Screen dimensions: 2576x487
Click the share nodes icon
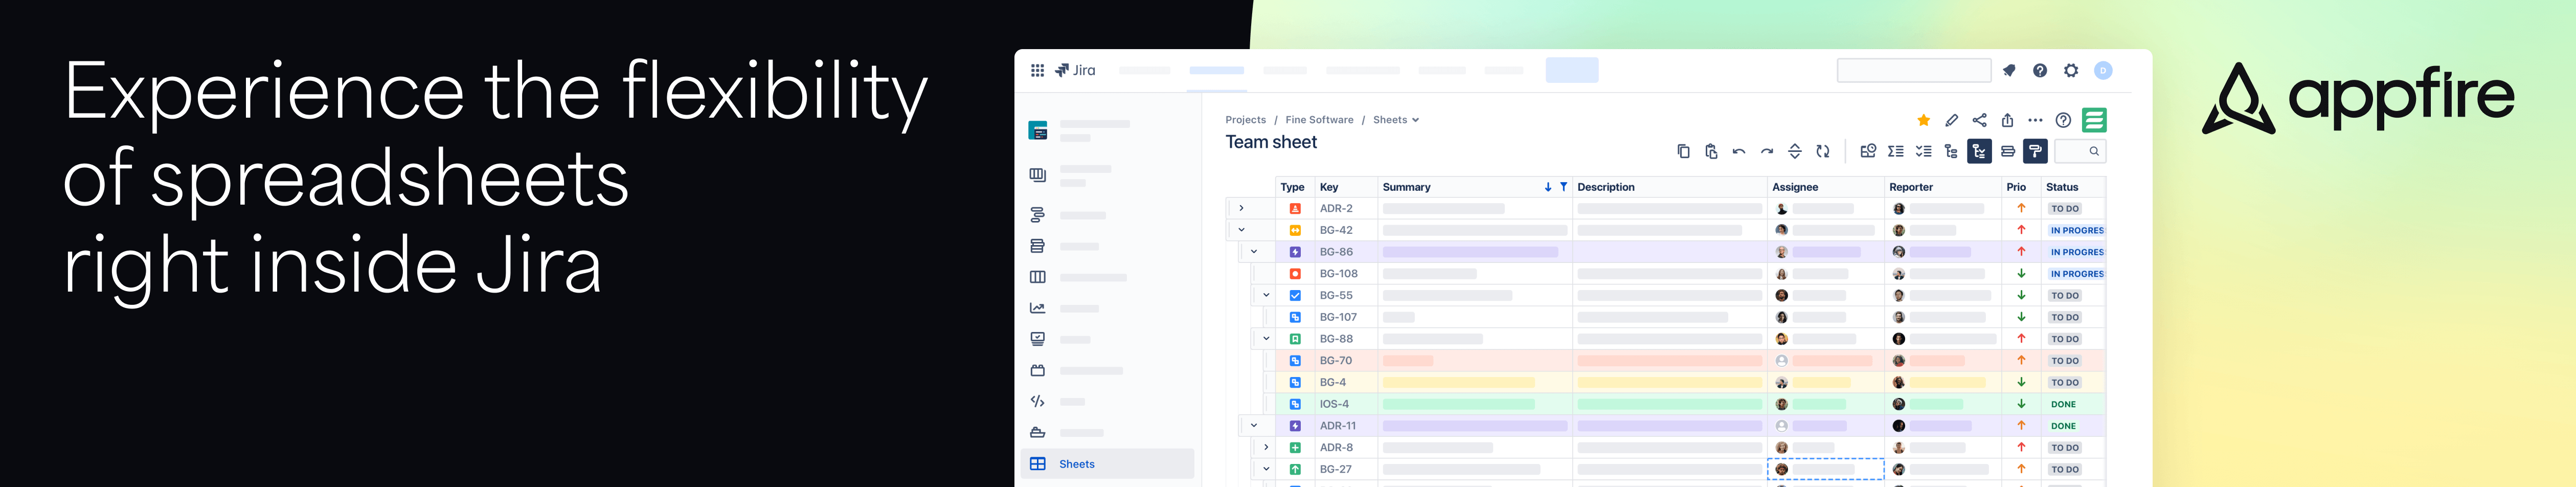(x=1979, y=120)
